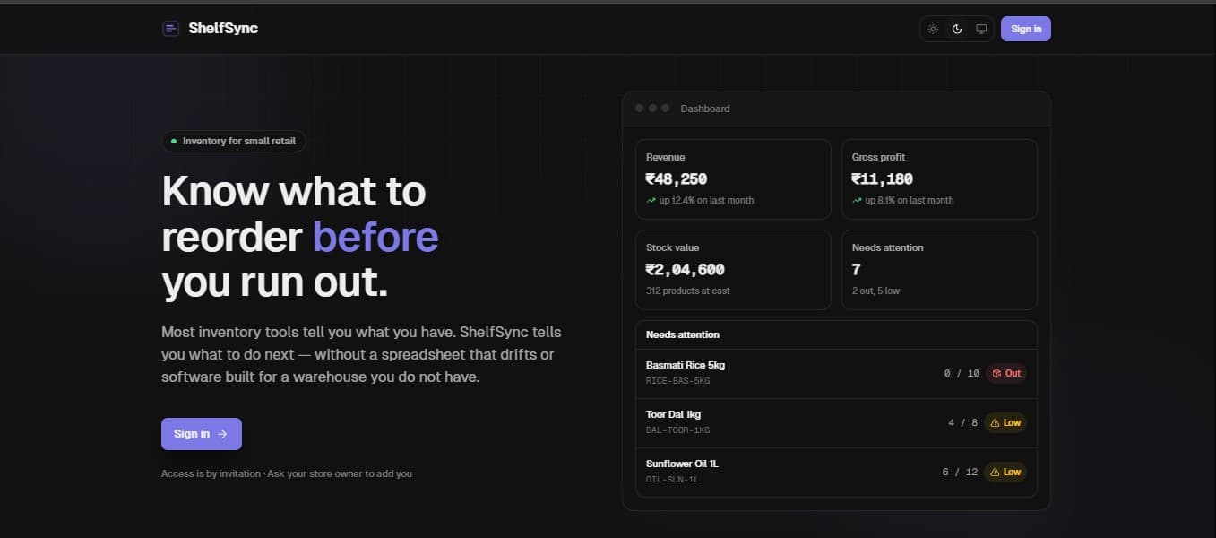Click the "Inventory for small retail" badge
The height and width of the screenshot is (538, 1216).
pyautogui.click(x=234, y=141)
